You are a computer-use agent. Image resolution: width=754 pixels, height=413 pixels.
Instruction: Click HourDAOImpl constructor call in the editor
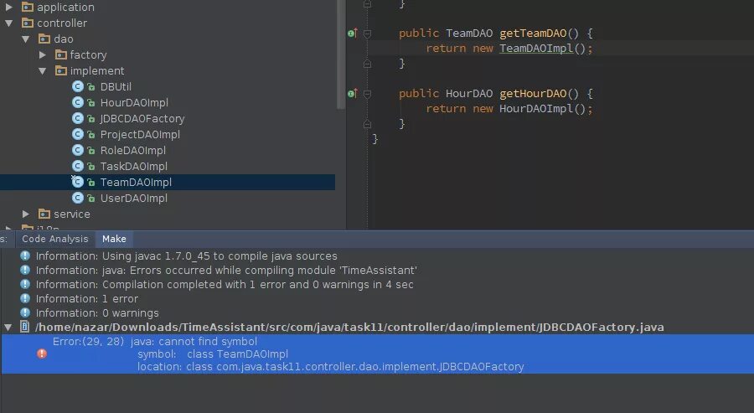536,108
